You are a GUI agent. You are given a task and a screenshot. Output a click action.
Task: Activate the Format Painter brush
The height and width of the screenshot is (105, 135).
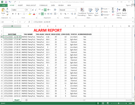[x=7, y=15]
